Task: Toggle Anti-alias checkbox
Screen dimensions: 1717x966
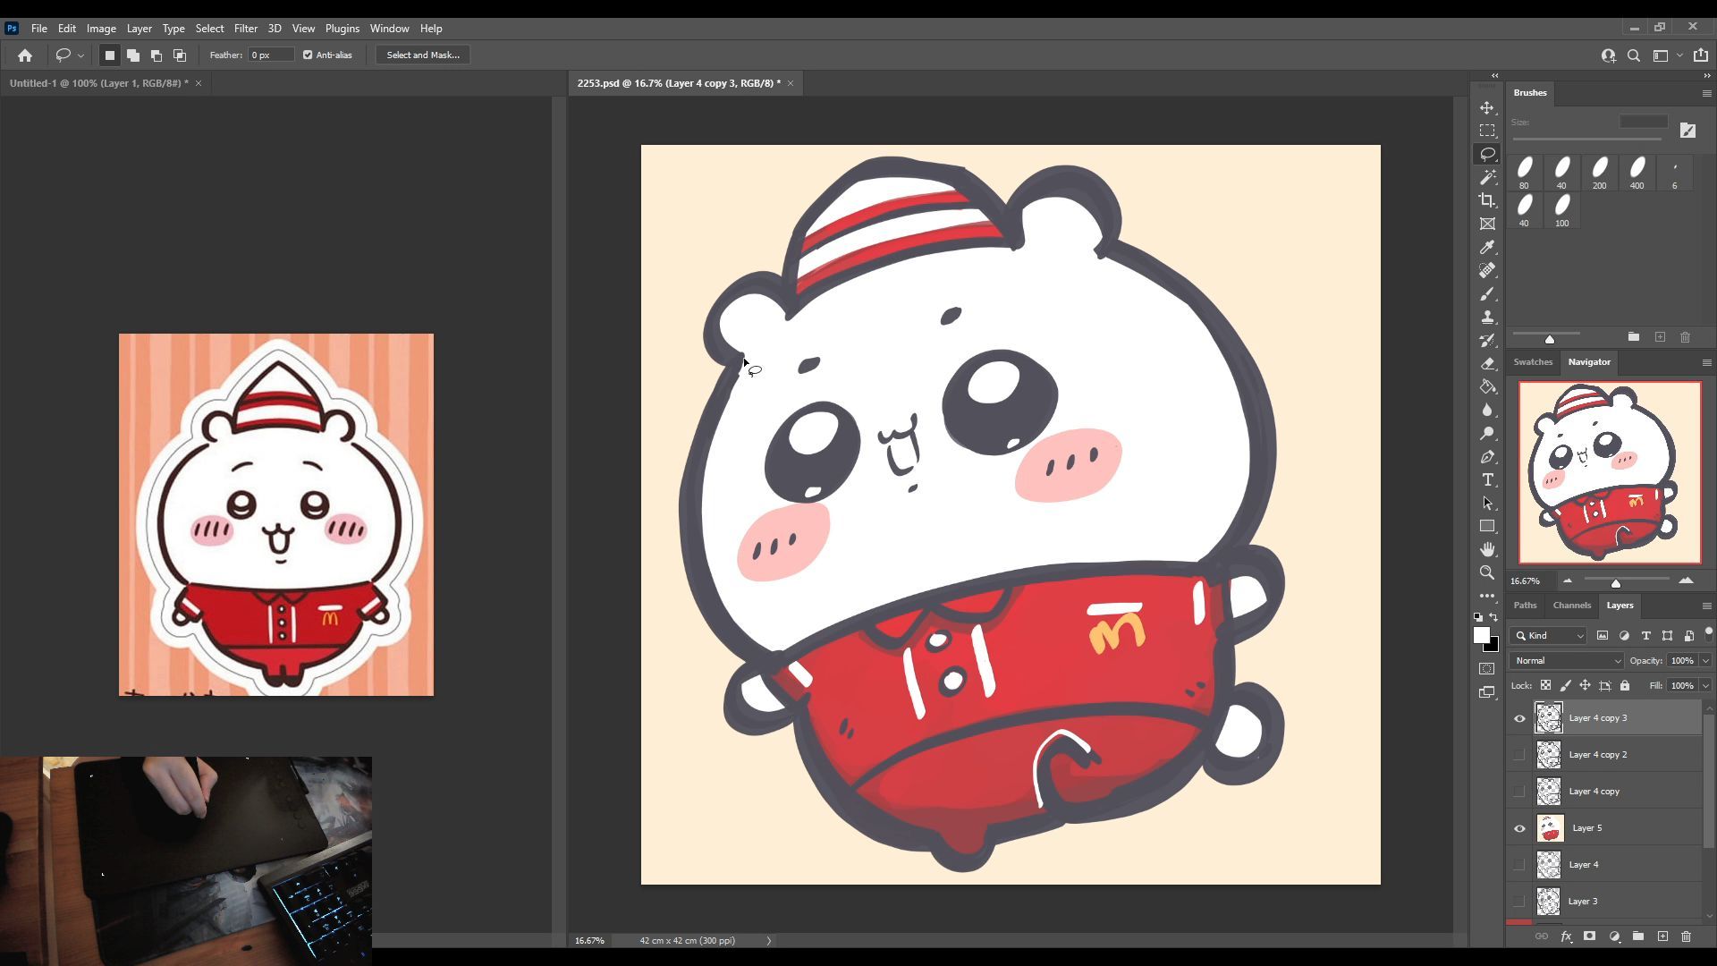Action: tap(308, 55)
